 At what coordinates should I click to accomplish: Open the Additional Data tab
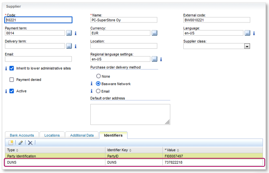pos(82,135)
